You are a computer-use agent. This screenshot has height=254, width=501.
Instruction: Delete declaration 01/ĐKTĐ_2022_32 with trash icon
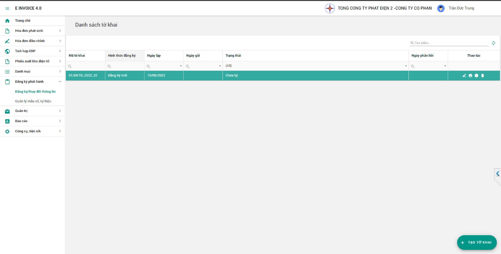point(482,76)
